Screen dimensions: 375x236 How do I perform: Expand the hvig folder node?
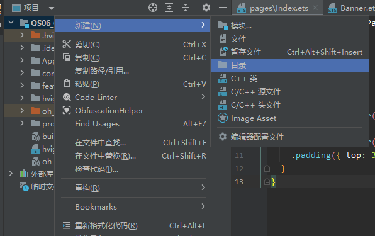coord(22,98)
